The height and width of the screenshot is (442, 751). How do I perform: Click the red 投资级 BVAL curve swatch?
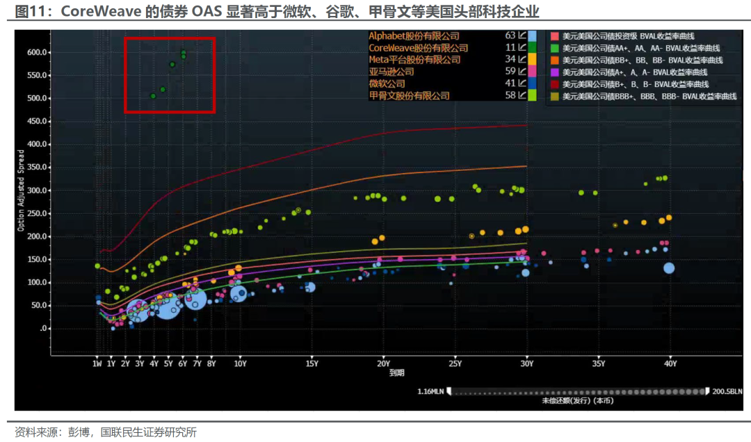tap(555, 36)
